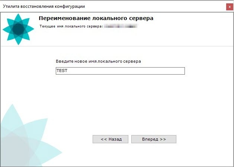Click the "Переименование локального сервера" heading
The height and width of the screenshot is (167, 234).
click(96, 18)
